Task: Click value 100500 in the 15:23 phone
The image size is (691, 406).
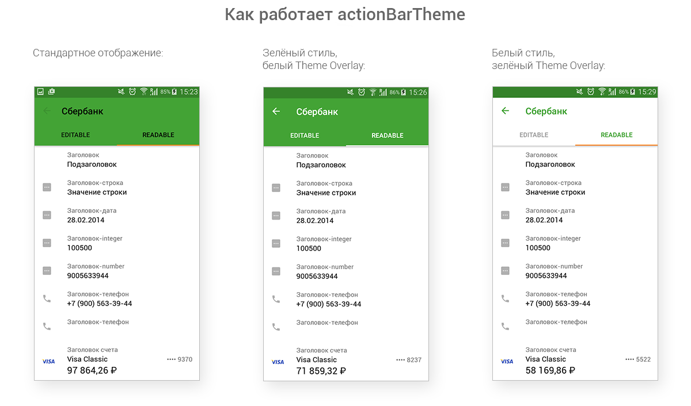Action: pyautogui.click(x=79, y=248)
